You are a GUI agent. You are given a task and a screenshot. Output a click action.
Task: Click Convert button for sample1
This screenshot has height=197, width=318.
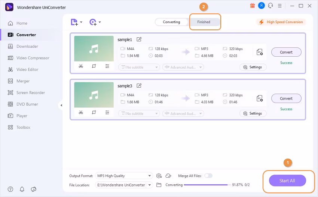pos(286,52)
